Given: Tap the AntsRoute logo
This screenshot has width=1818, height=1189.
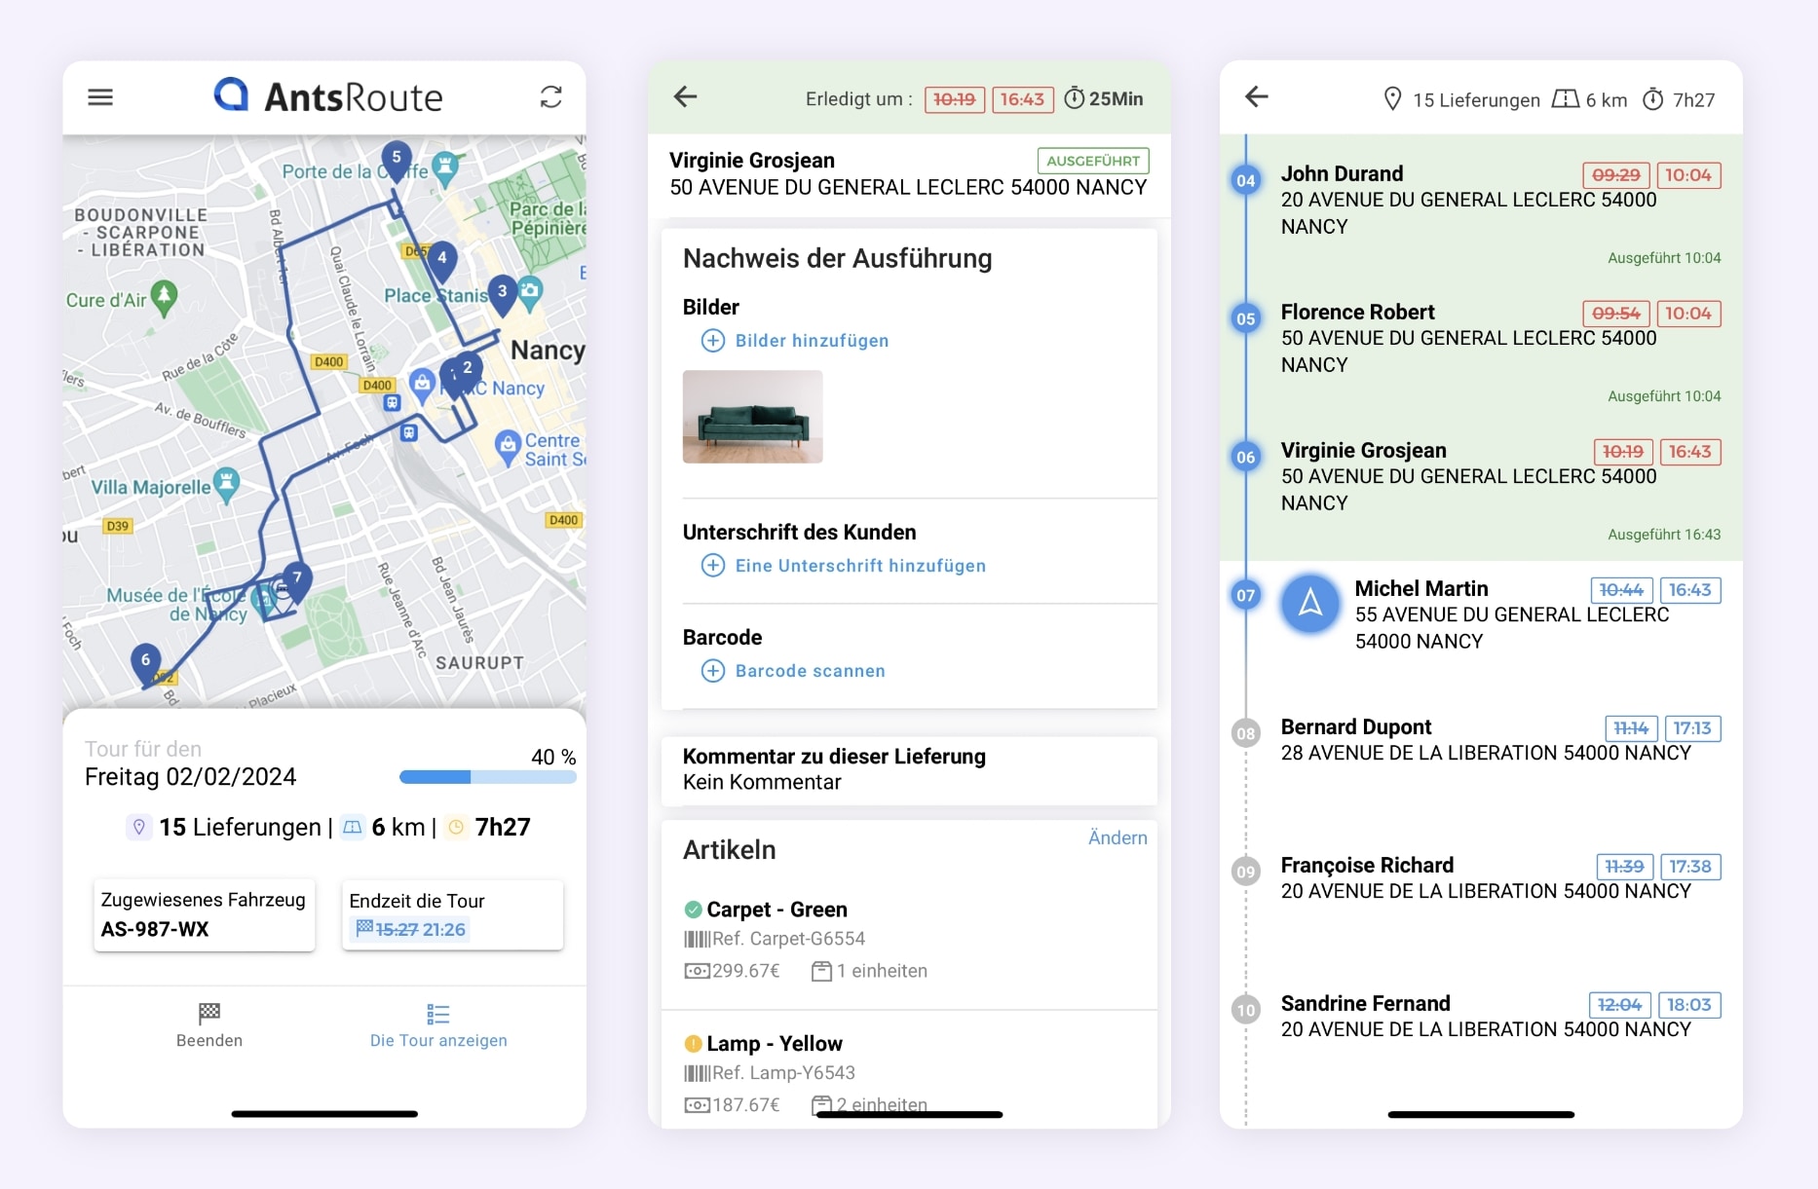Looking at the screenshot, I should 328,96.
